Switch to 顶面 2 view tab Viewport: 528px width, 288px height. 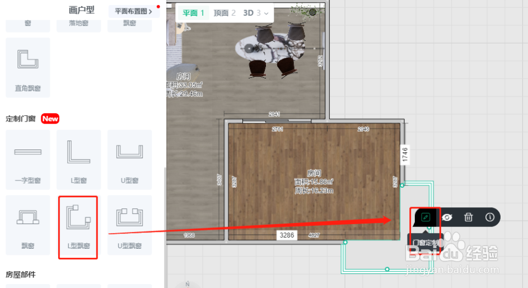225,13
